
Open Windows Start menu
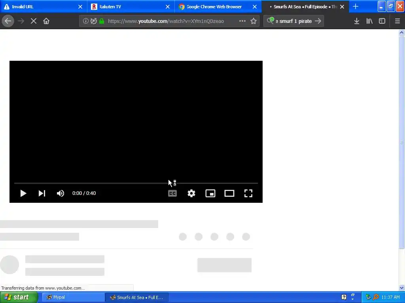point(19,297)
